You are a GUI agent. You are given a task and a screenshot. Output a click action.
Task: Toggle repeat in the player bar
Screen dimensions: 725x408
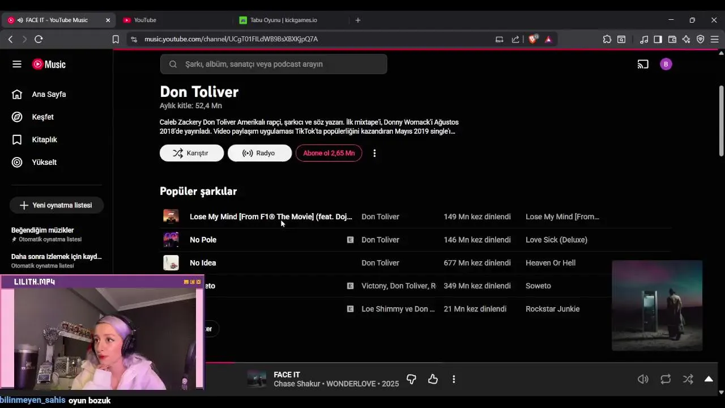click(x=666, y=379)
